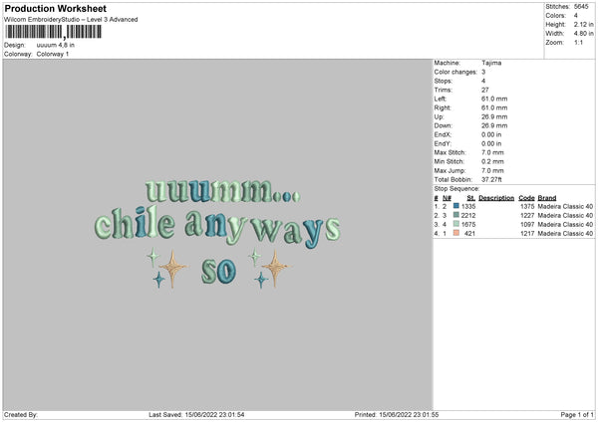
Task: Click stitch count "421" in stop row 4
Action: (469, 234)
